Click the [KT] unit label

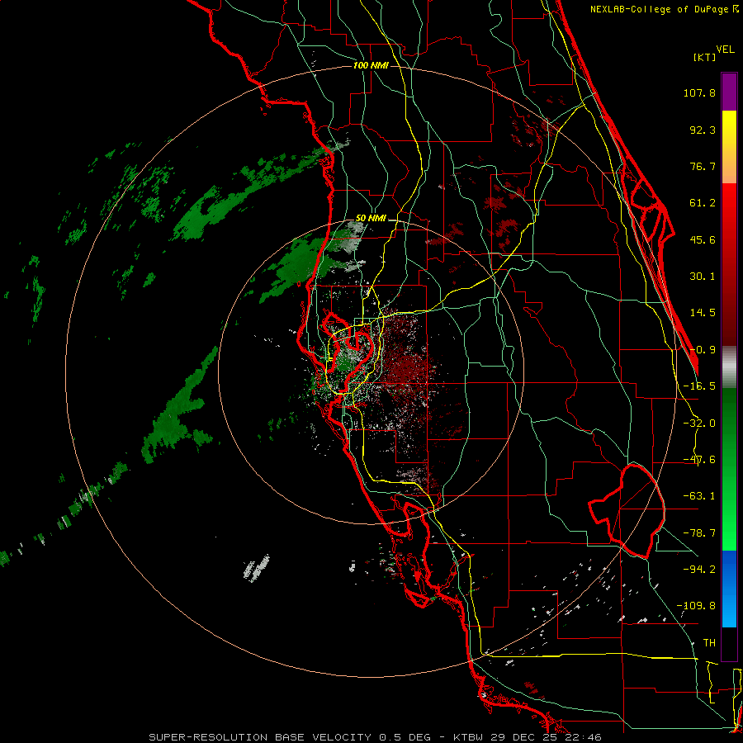tap(705, 57)
